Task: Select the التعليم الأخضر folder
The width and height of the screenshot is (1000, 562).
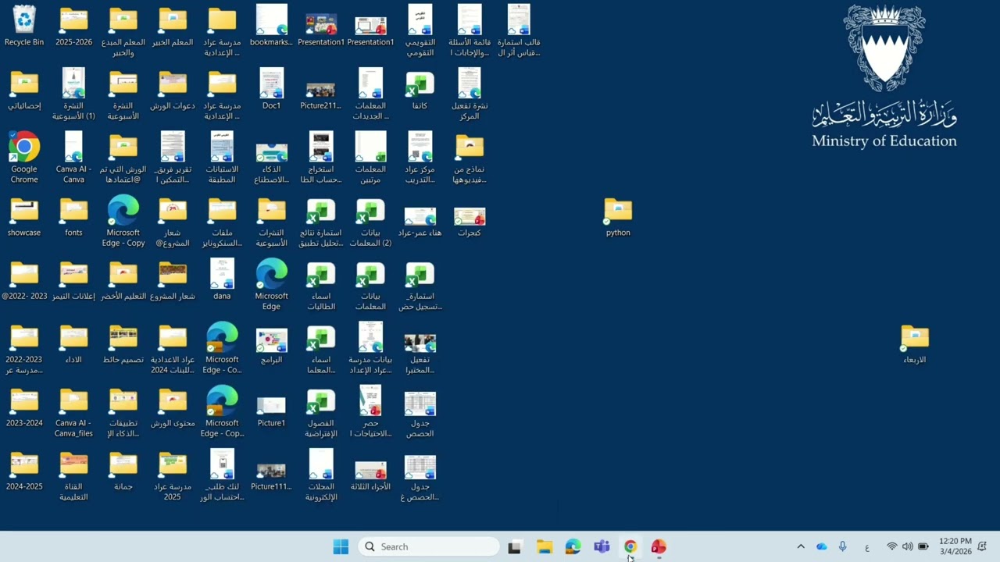Action: pos(123,279)
